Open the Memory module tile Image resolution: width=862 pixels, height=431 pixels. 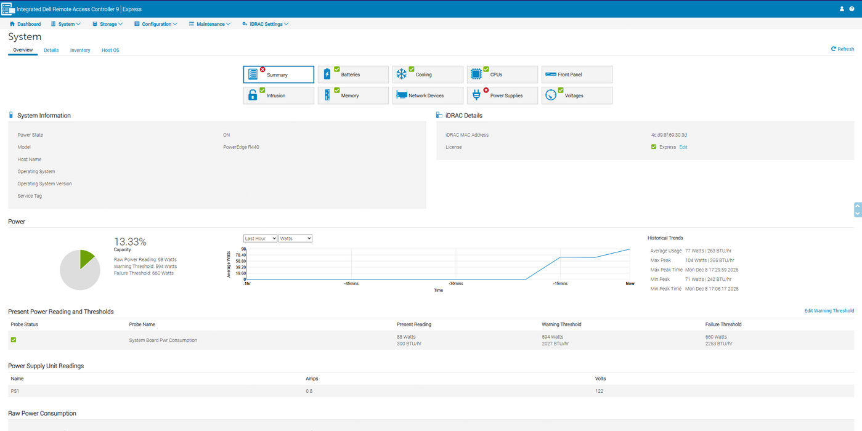click(x=353, y=95)
